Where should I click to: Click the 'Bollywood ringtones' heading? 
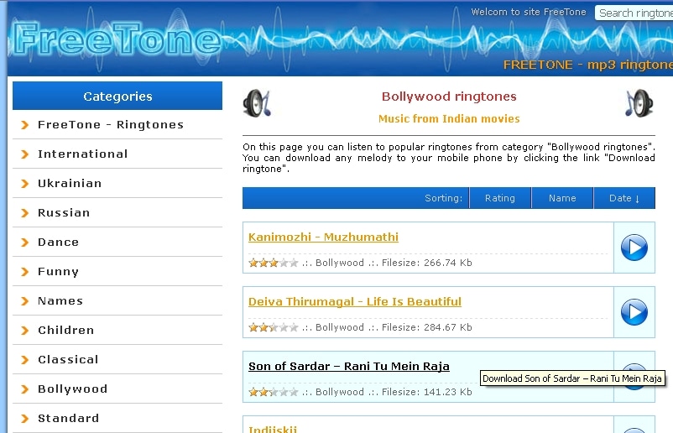pos(449,97)
